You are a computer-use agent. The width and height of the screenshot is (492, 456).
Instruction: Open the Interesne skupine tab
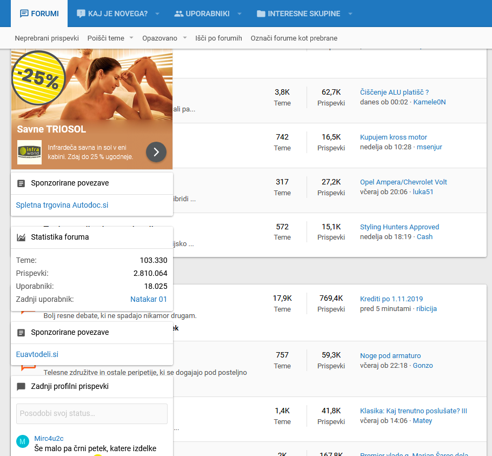click(298, 14)
